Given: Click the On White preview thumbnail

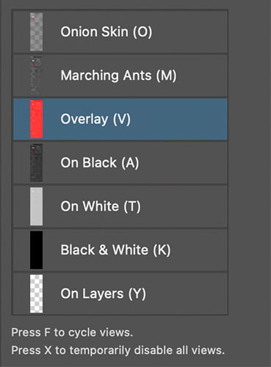Looking at the screenshot, I should click(36, 206).
